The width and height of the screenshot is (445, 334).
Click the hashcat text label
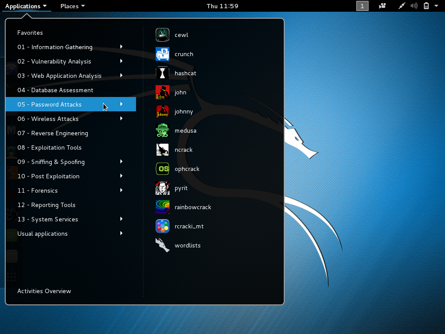(185, 73)
